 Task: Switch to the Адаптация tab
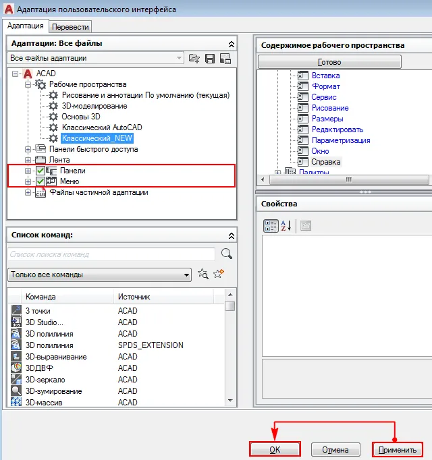click(25, 26)
